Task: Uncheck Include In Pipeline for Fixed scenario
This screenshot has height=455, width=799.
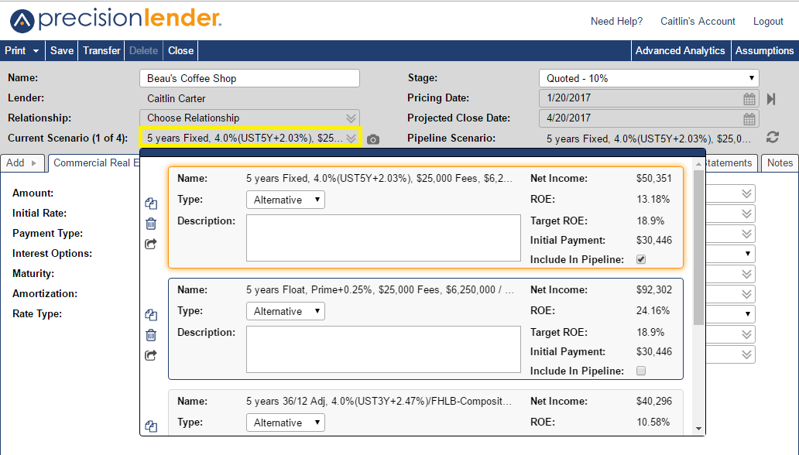Action: coord(641,259)
